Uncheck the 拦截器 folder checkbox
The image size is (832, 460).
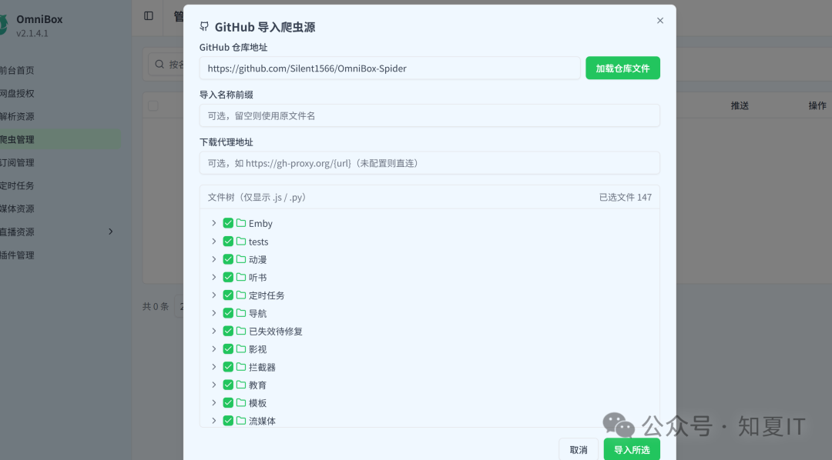(228, 367)
